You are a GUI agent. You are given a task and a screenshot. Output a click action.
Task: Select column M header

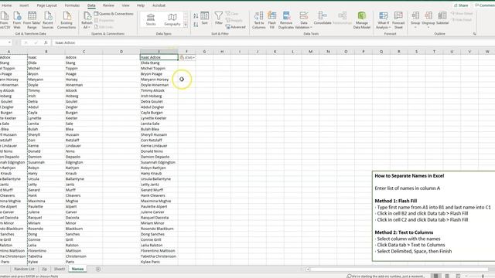310,52
